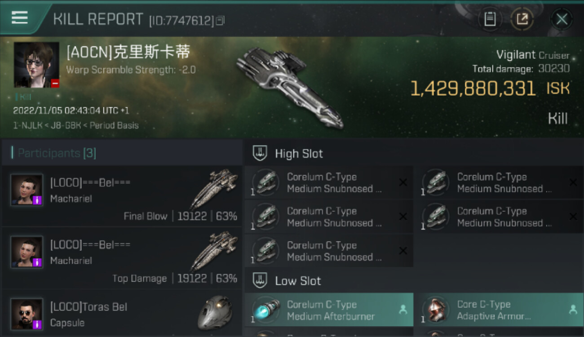
Task: Open the Participants [3] tab
Action: pyautogui.click(x=57, y=153)
